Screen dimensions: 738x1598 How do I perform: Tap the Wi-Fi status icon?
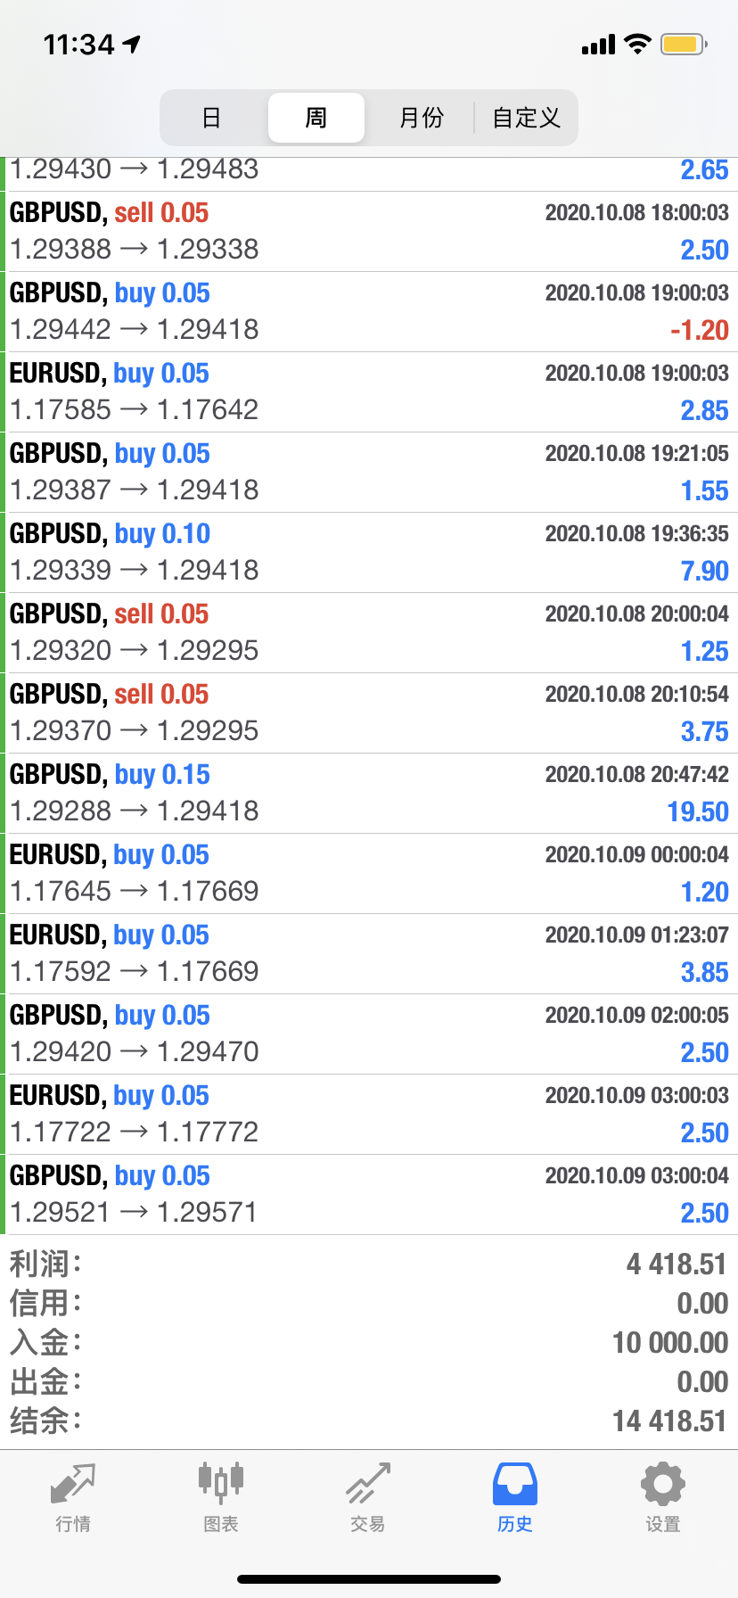[637, 44]
